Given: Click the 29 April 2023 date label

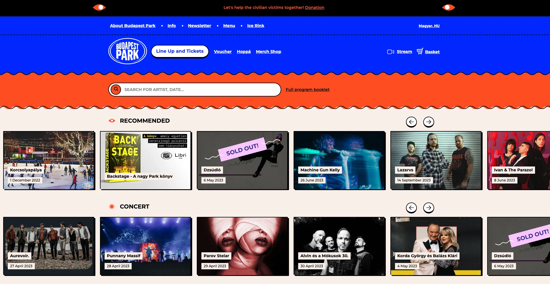Looking at the screenshot, I should pyautogui.click(x=215, y=266).
